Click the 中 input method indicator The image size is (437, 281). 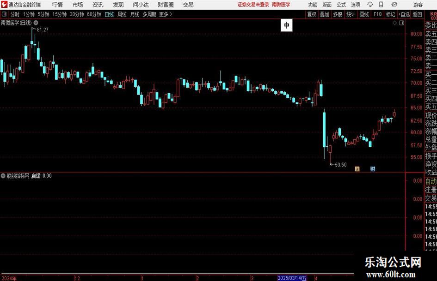pos(287,25)
